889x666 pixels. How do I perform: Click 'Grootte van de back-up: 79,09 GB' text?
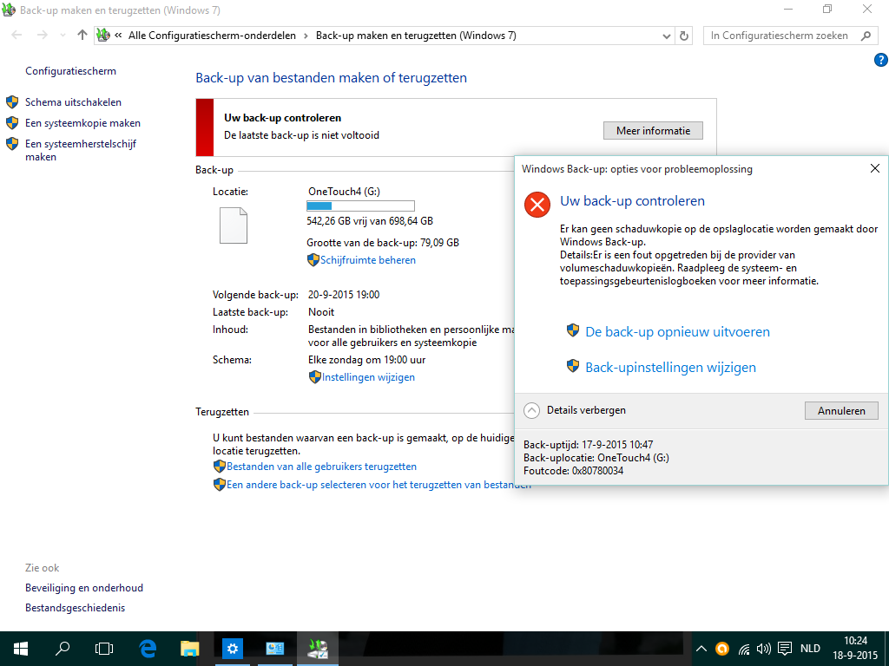coord(383,243)
